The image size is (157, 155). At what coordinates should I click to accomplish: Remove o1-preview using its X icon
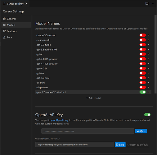(x=149, y=87)
